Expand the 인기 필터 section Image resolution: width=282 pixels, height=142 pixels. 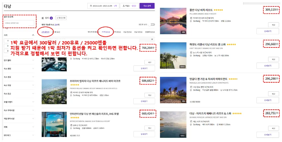19,60
